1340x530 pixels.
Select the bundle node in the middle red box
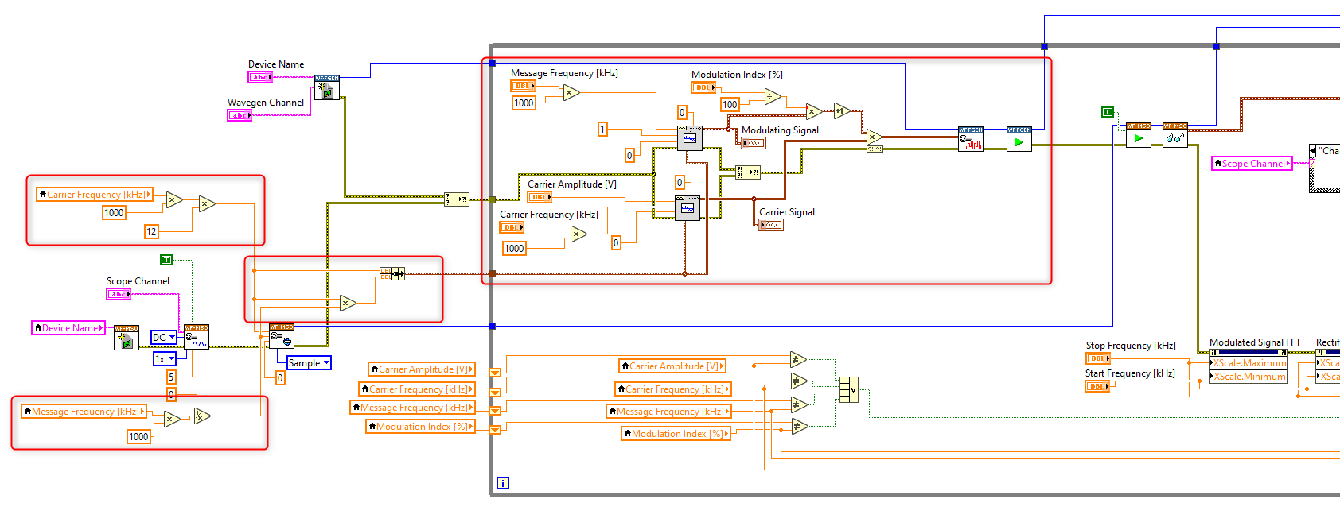tap(391, 273)
